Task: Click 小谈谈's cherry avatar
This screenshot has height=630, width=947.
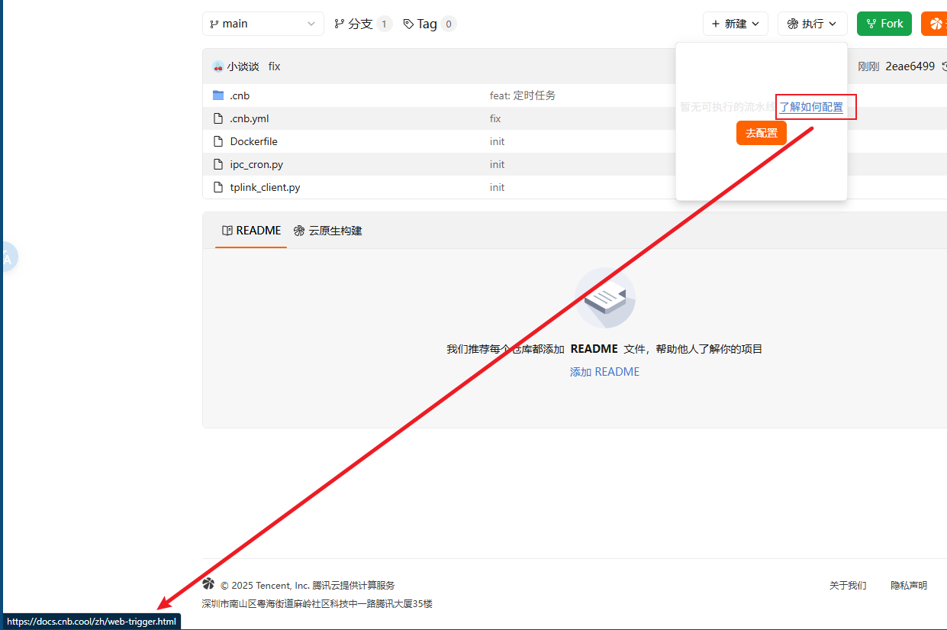Action: 217,66
